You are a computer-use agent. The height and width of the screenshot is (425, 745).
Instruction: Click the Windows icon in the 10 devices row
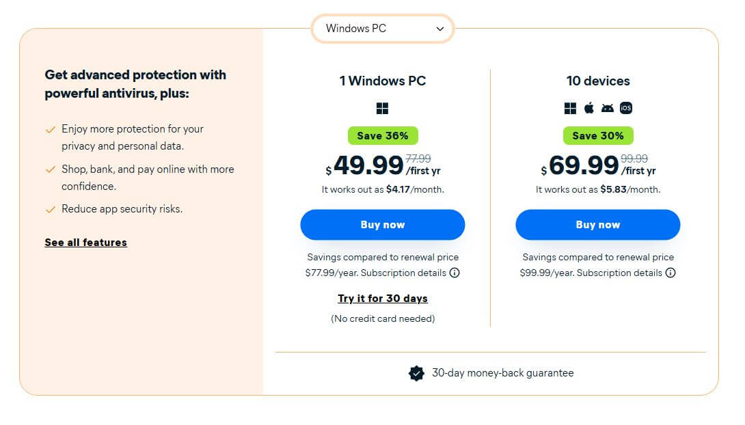pos(569,107)
